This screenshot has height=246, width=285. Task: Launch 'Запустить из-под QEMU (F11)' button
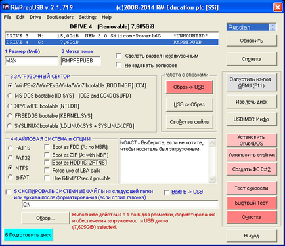[252, 83]
